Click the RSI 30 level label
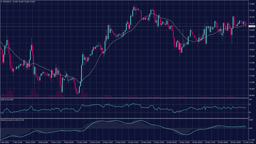 click(250, 112)
